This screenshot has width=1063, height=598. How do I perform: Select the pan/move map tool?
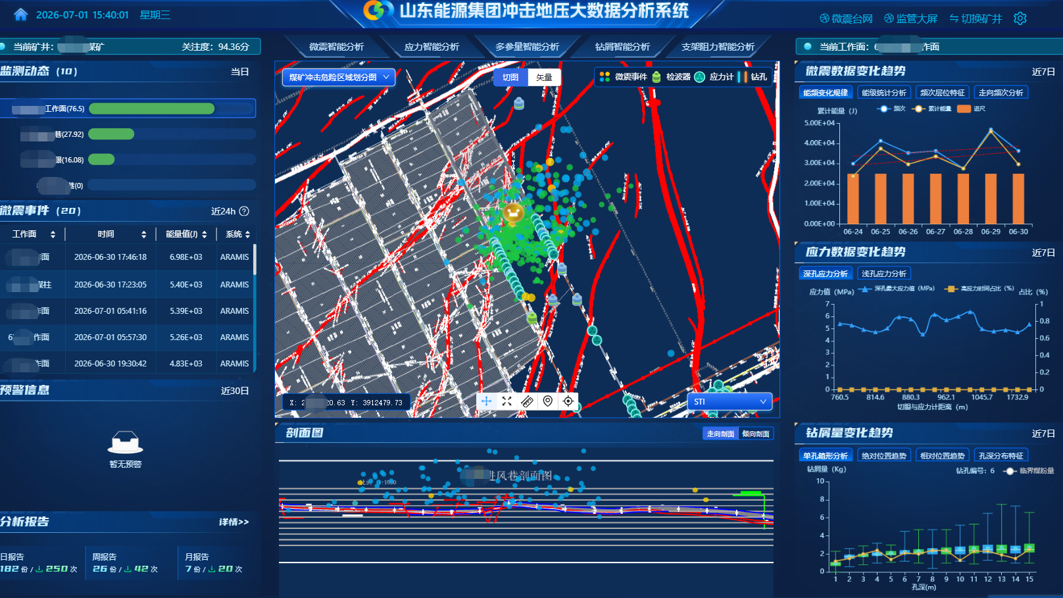(x=486, y=401)
